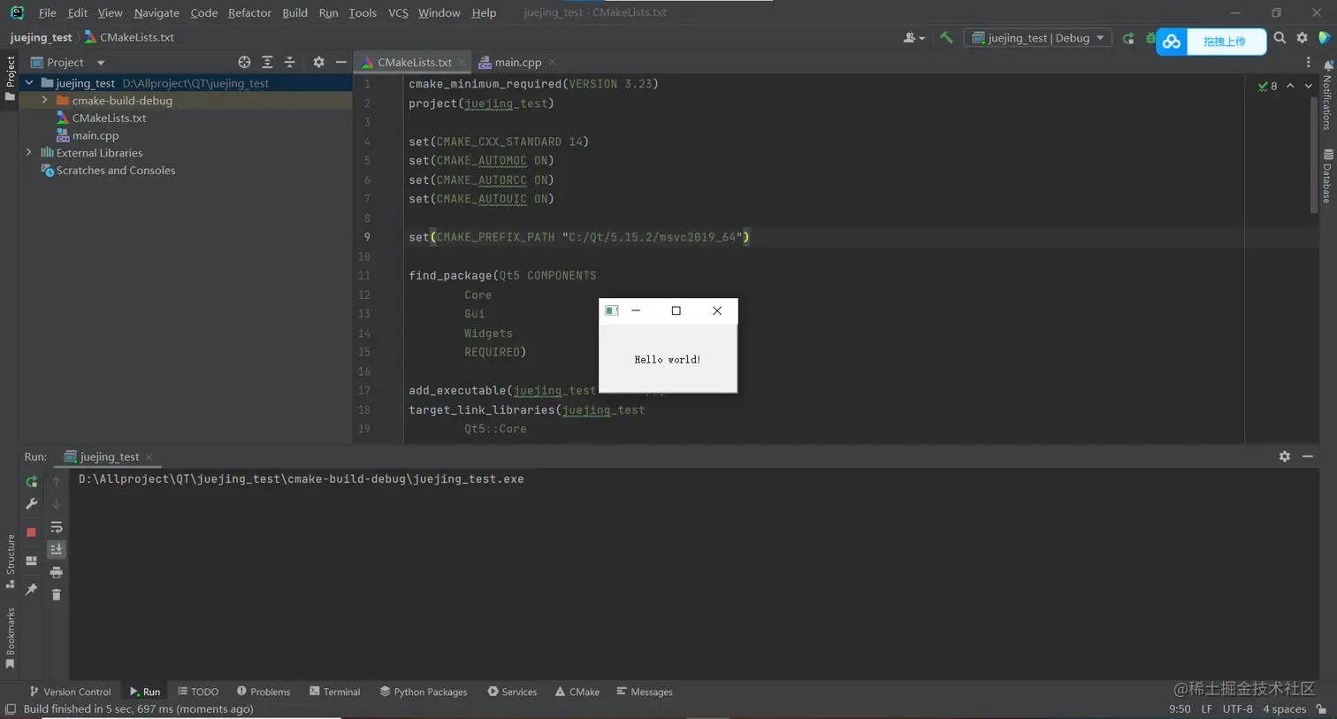Image resolution: width=1337 pixels, height=719 pixels.
Task: Open the cloud upload icon
Action: [1172, 42]
